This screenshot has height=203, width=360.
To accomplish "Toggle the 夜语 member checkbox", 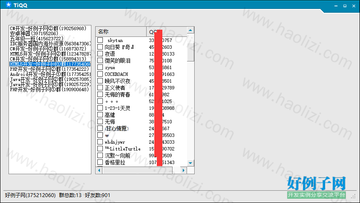I will point(100,54).
